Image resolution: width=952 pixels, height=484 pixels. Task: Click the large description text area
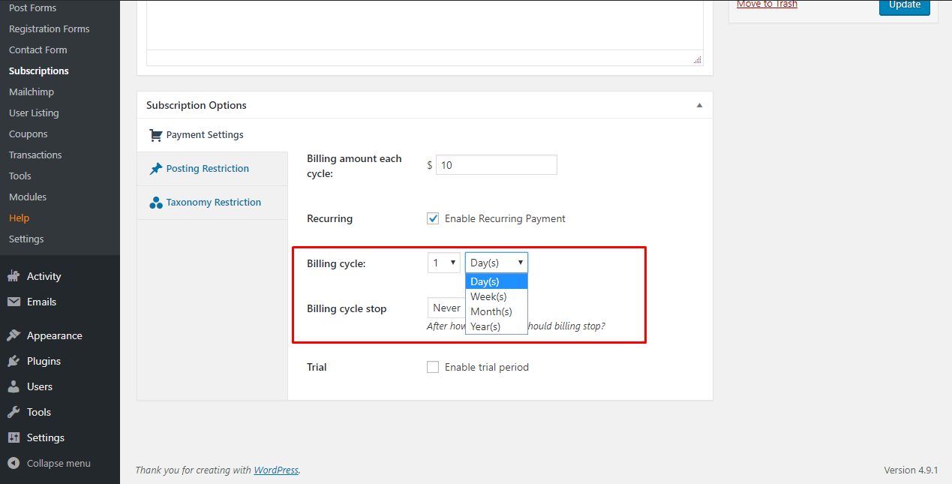(425, 25)
